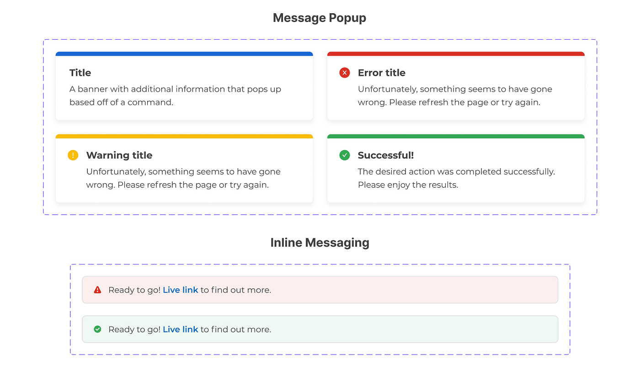Open the Live link in red banner
640x370 pixels.
pyautogui.click(x=180, y=290)
